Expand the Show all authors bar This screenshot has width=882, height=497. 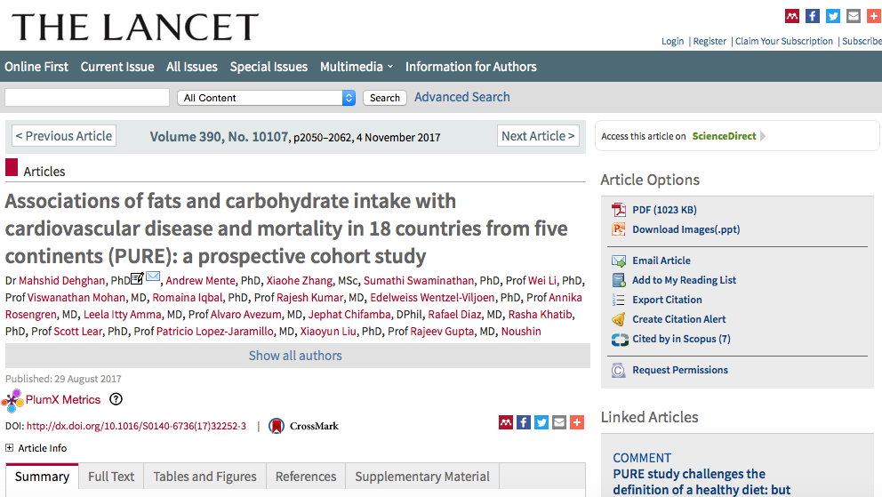click(296, 356)
